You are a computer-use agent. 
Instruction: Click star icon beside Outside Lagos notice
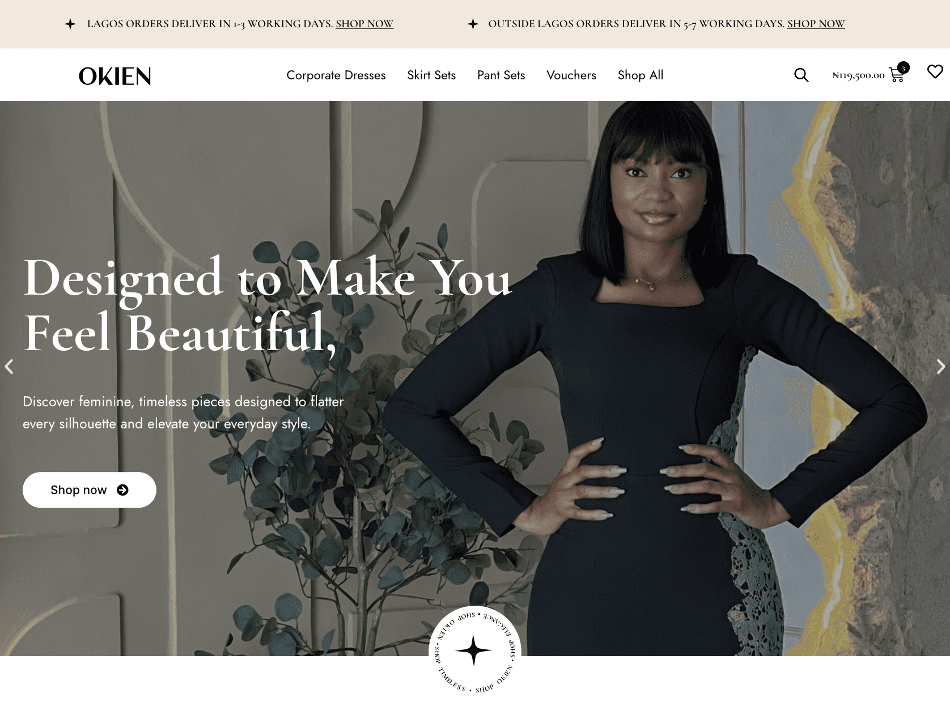pyautogui.click(x=473, y=24)
